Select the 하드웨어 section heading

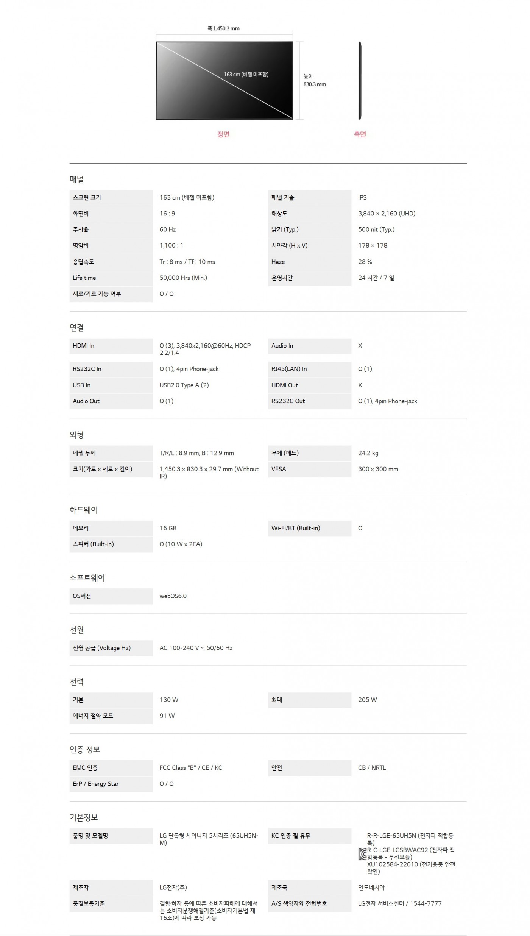click(84, 510)
